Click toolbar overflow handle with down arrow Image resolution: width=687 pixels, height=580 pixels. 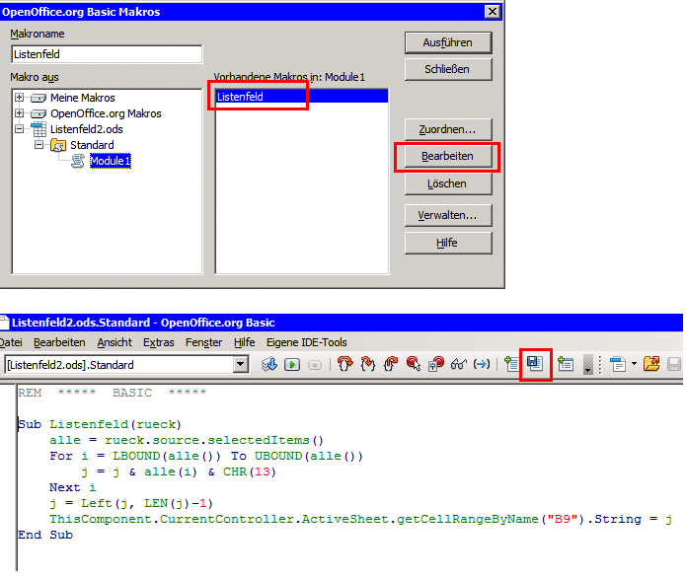(x=588, y=365)
